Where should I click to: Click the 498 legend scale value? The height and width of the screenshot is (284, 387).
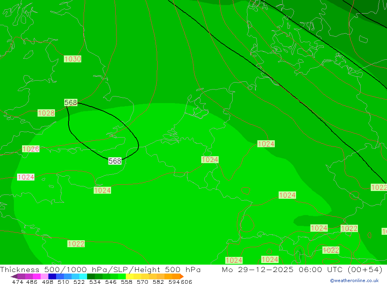pos(47,282)
